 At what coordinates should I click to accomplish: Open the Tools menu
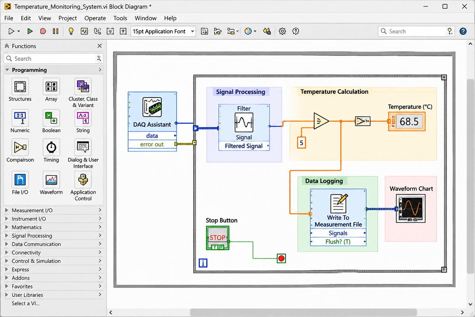click(120, 18)
